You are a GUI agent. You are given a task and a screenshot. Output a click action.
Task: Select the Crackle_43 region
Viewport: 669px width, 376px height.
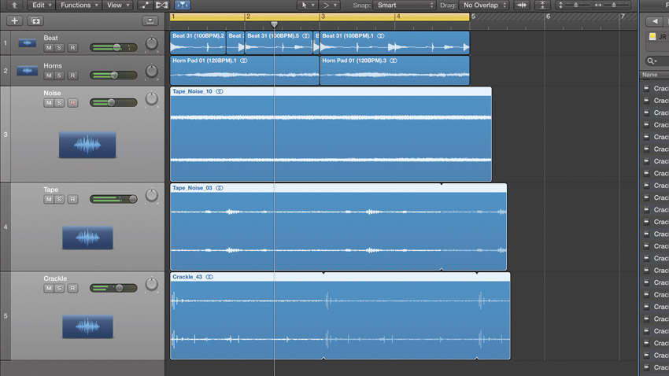(340, 316)
